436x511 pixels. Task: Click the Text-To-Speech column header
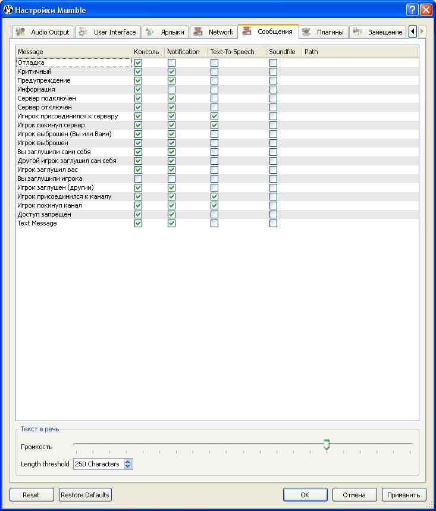click(x=232, y=52)
